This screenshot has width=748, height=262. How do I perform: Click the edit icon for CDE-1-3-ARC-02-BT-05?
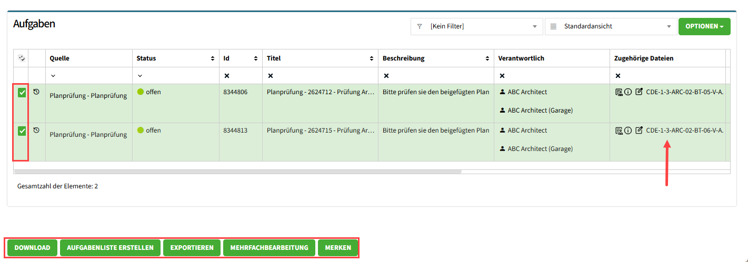pyautogui.click(x=639, y=92)
